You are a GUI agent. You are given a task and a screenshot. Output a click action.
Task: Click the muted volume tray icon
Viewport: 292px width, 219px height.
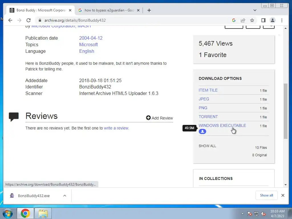click(x=263, y=214)
